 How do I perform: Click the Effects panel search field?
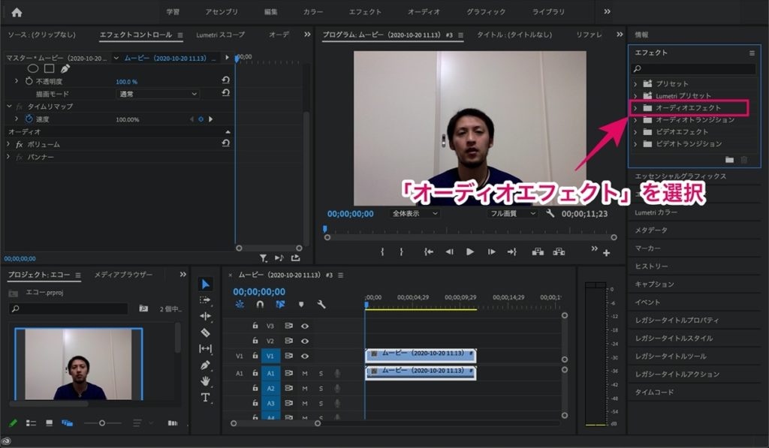(x=693, y=68)
